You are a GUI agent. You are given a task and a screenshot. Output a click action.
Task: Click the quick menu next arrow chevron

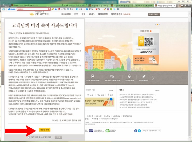[153, 78]
